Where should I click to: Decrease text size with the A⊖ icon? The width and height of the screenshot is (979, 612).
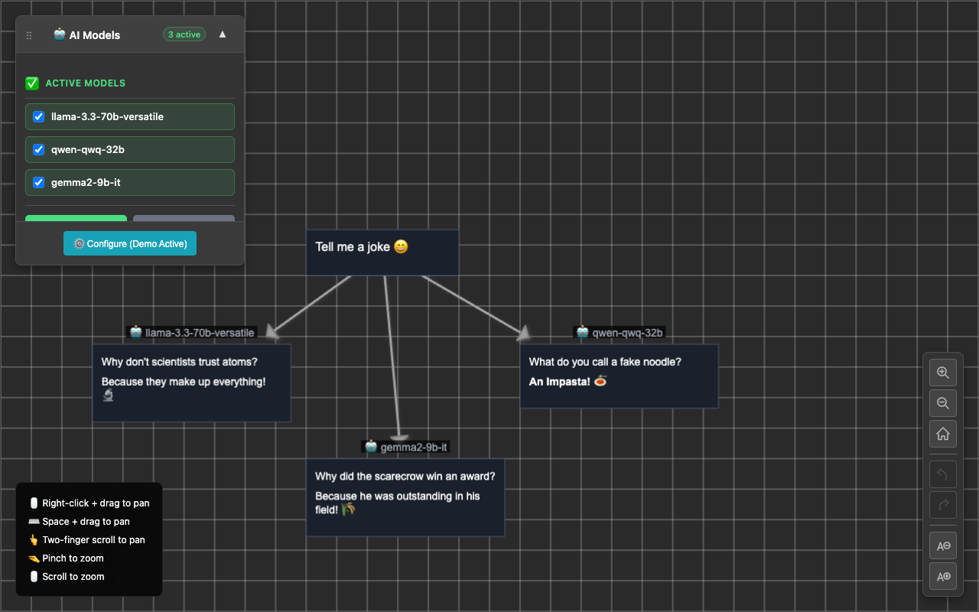[x=942, y=545]
